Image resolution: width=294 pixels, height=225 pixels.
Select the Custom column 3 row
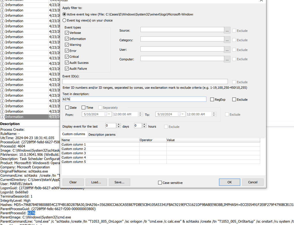[161, 153]
